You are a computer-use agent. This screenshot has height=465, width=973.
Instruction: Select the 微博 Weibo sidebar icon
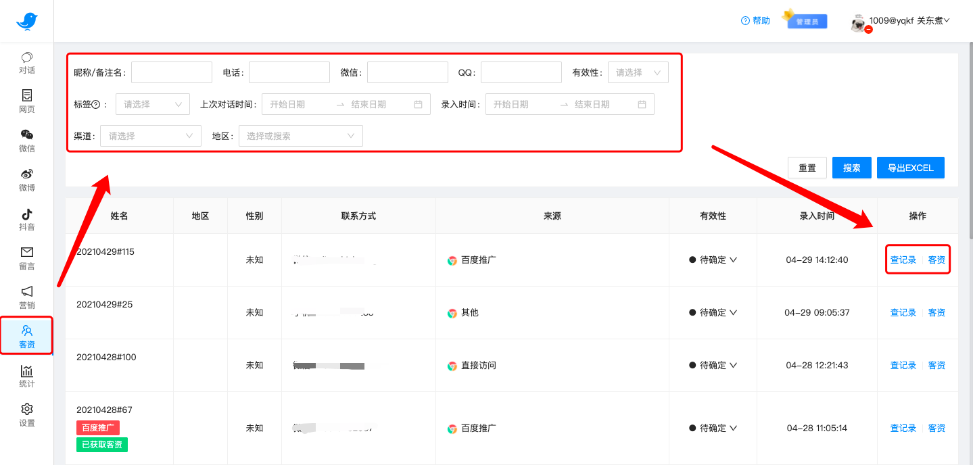27,180
